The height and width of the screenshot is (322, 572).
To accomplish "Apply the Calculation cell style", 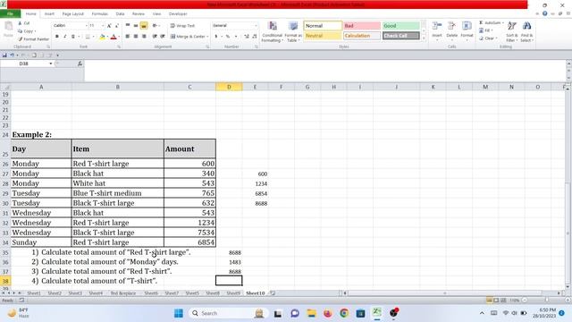I will point(362,36).
